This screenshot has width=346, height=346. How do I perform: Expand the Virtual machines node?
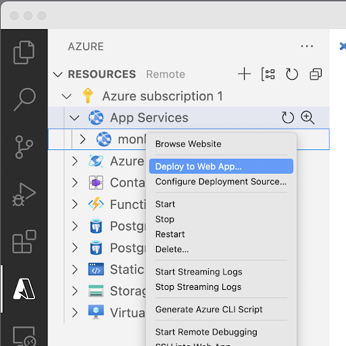(74, 312)
